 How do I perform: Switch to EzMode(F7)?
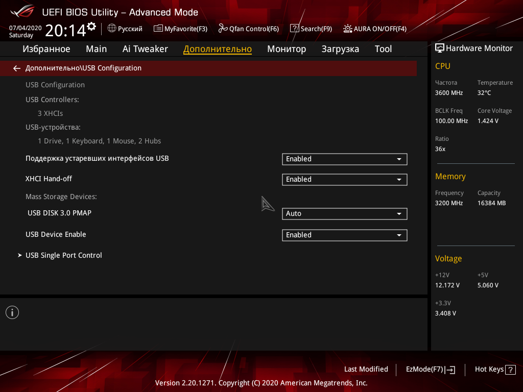tap(431, 370)
